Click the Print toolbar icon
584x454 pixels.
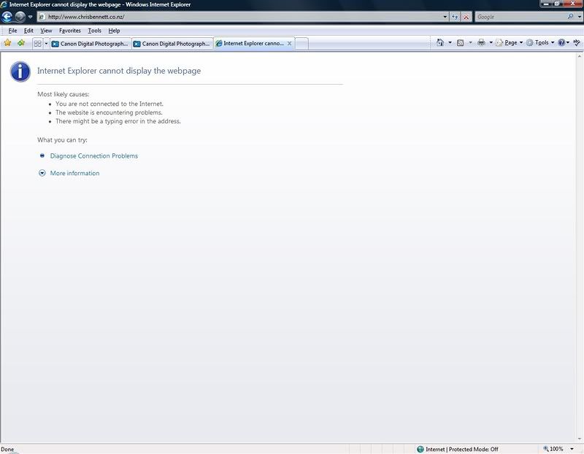[481, 43]
